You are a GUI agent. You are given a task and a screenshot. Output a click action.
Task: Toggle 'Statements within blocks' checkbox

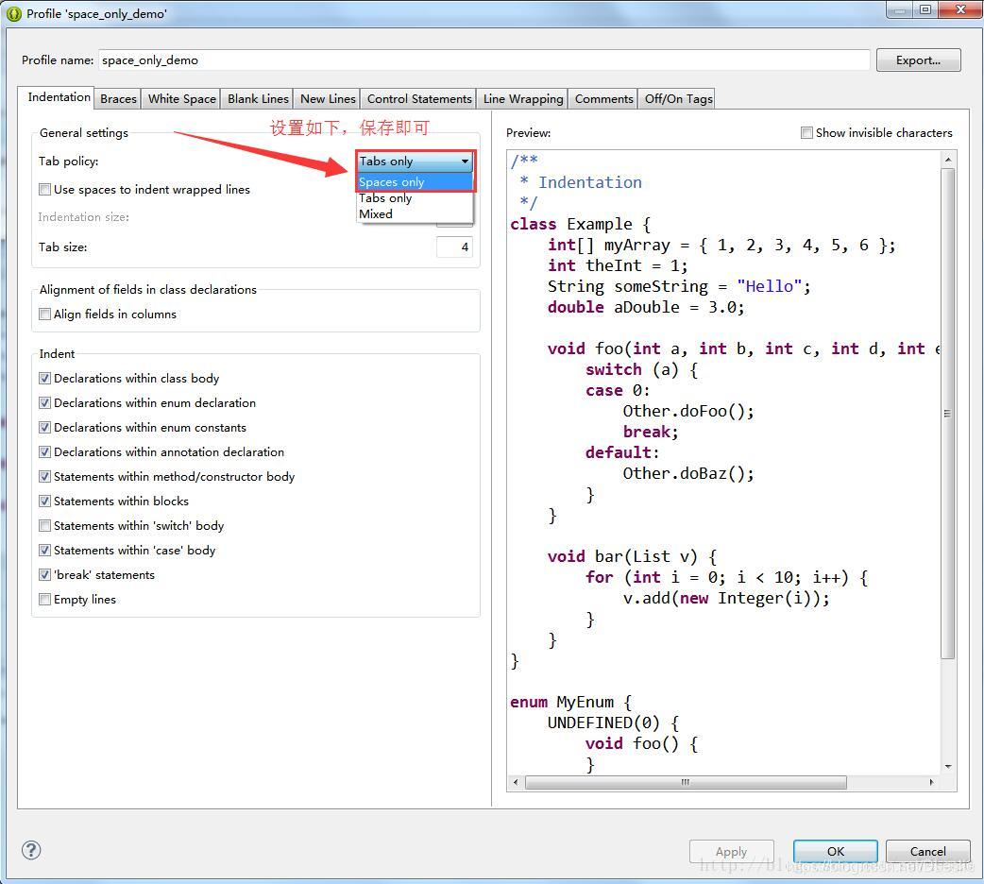point(44,501)
